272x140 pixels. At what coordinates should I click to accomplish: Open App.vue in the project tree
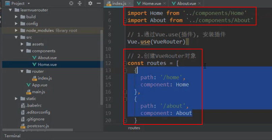pyautogui.click(x=37, y=85)
